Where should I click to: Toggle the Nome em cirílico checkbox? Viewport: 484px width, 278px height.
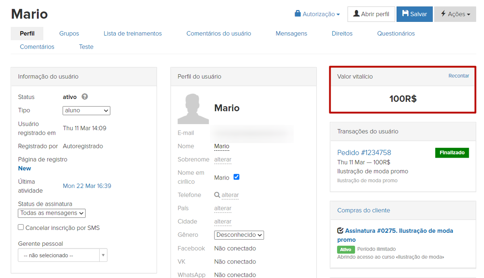237,177
